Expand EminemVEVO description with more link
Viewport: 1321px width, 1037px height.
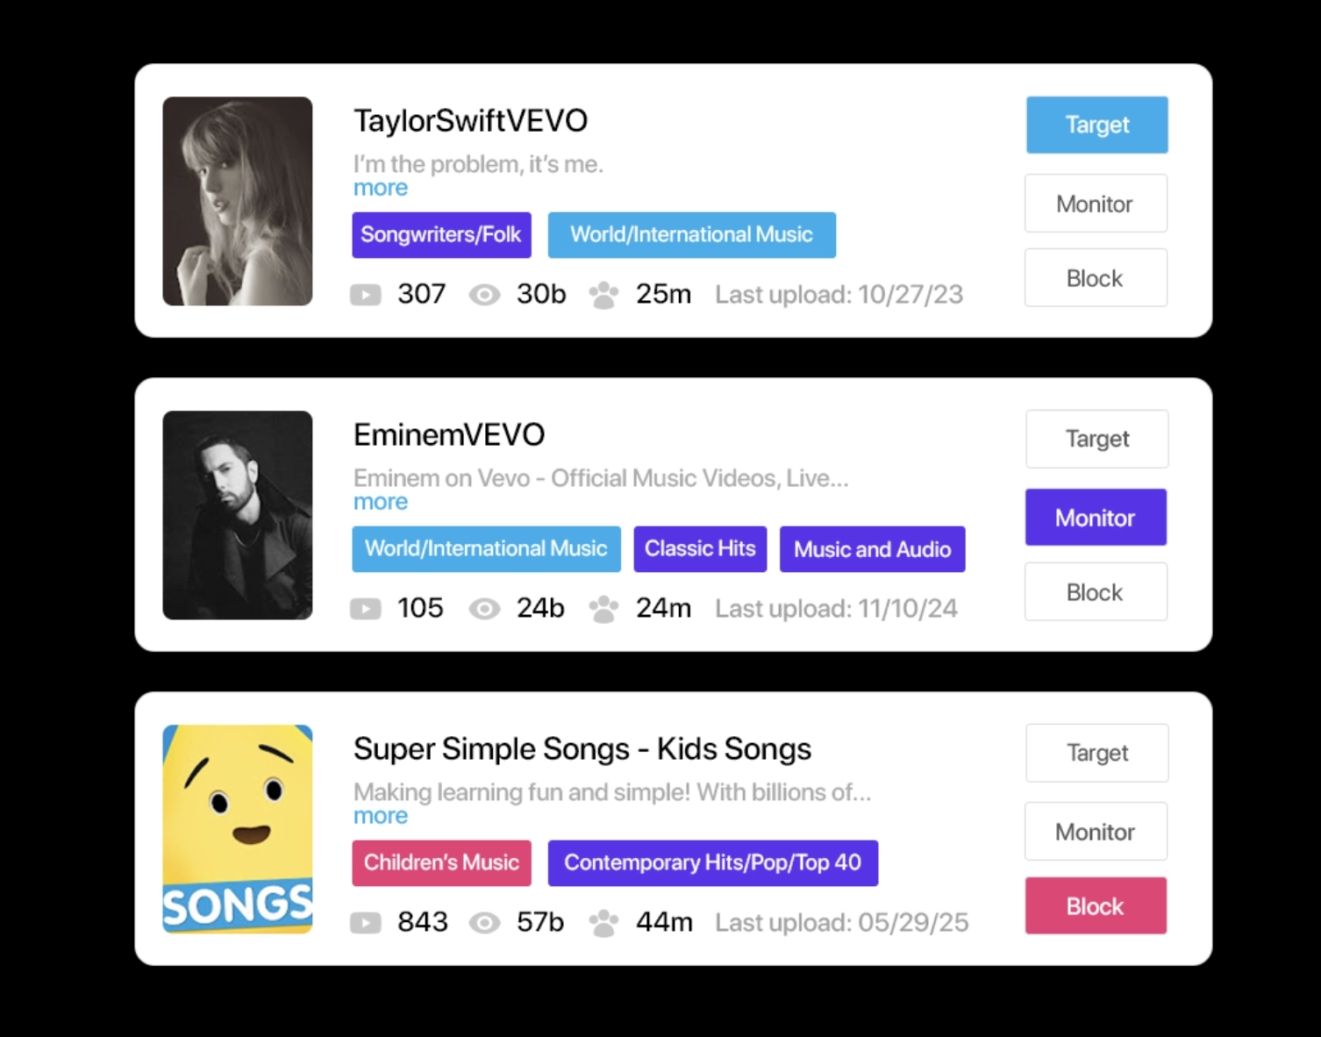coord(381,502)
